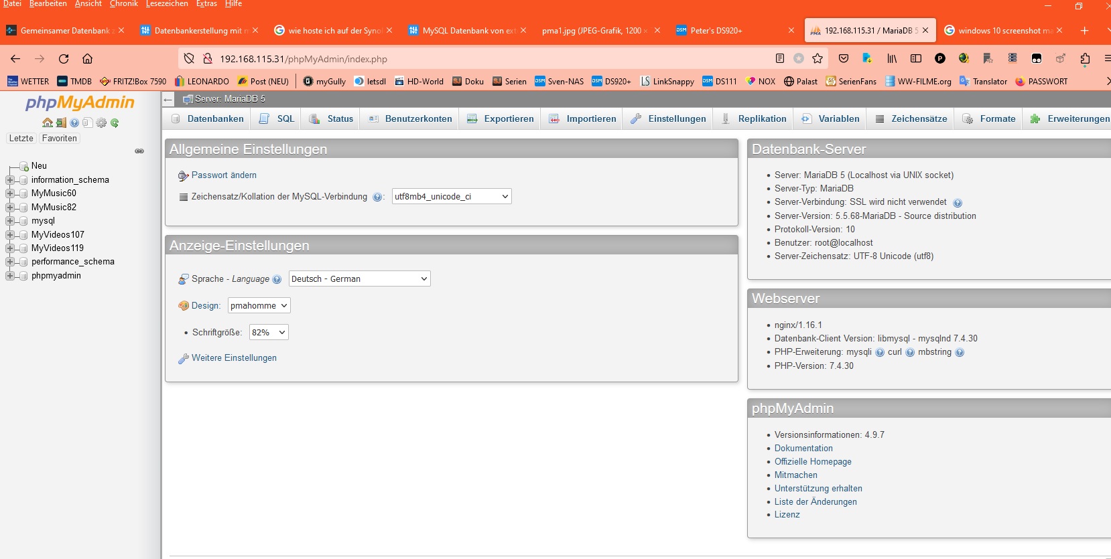The image size is (1111, 559).
Task: Open the SQL documentation page icon in sidebar
Action: coord(88,123)
